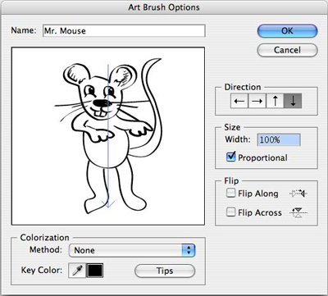The image size is (328, 296).
Task: Click the Width percentage field
Action: coord(279,140)
